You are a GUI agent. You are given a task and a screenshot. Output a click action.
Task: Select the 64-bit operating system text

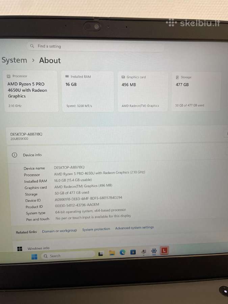coord(91,211)
